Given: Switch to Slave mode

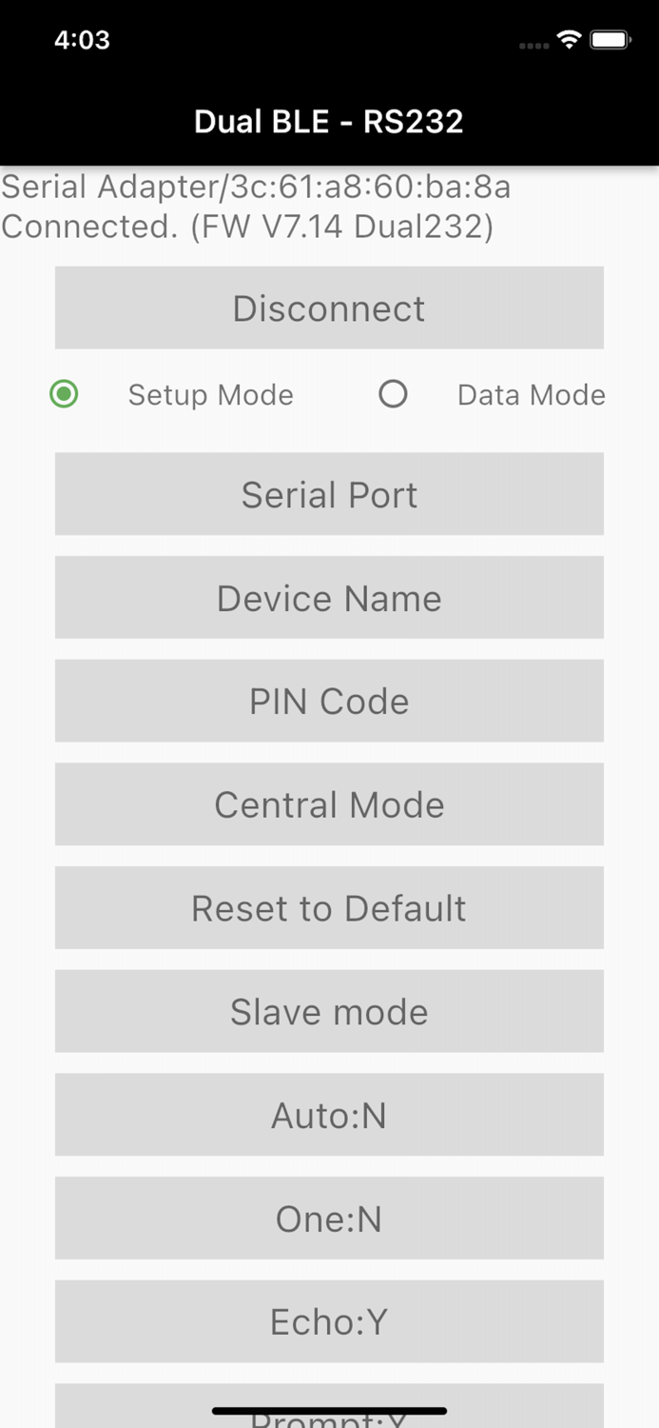Looking at the screenshot, I should tap(329, 1011).
